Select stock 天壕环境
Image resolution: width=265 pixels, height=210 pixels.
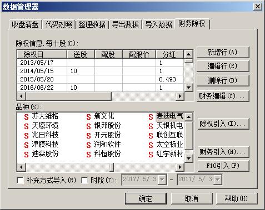[41, 126]
